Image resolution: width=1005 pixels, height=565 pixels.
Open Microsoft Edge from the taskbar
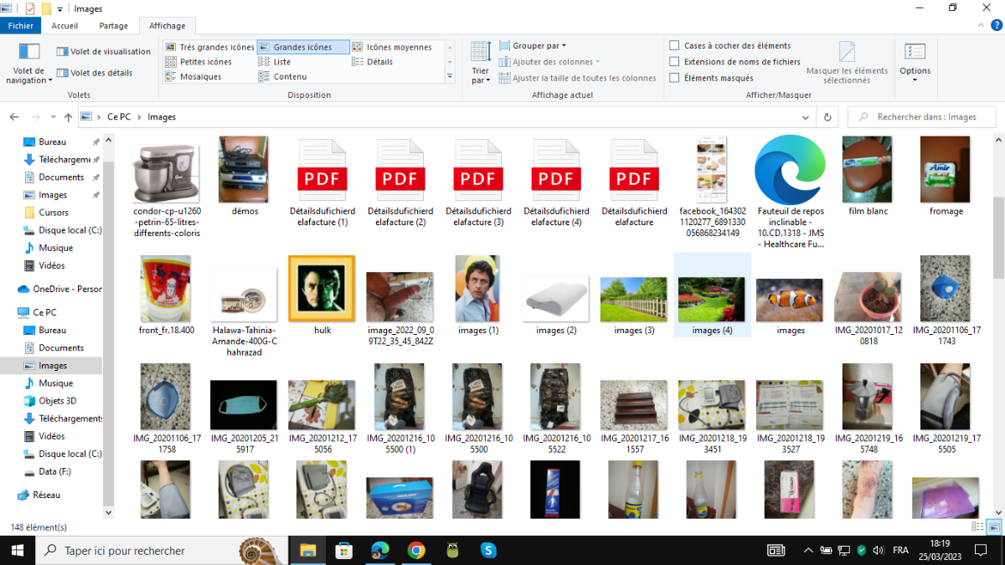380,550
